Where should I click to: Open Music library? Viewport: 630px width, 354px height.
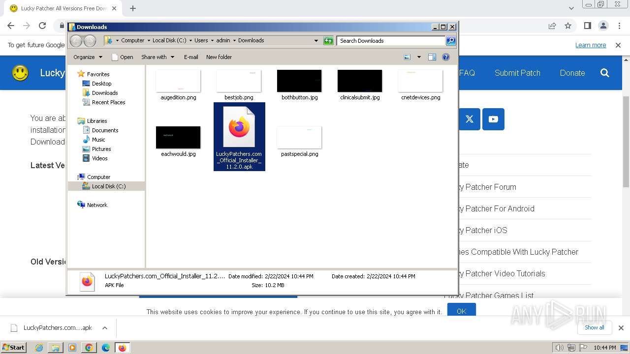98,140
